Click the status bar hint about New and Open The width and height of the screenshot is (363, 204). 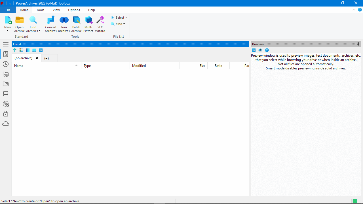coord(41,201)
